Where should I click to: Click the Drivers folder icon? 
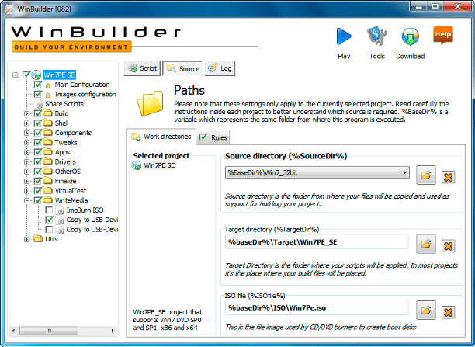tap(47, 161)
